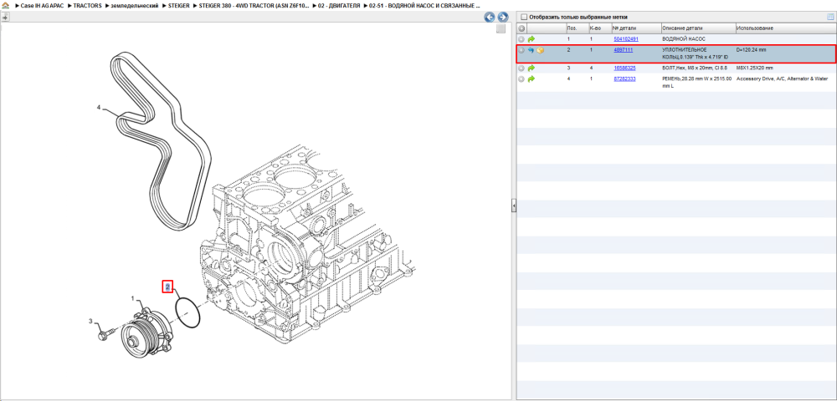Open the column layout icon in parts panel
Viewport: 837px width, 401px height.
coord(830,17)
